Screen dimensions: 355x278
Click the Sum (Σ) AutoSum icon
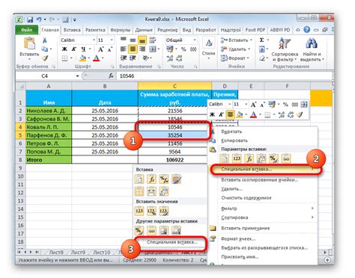point(261,40)
